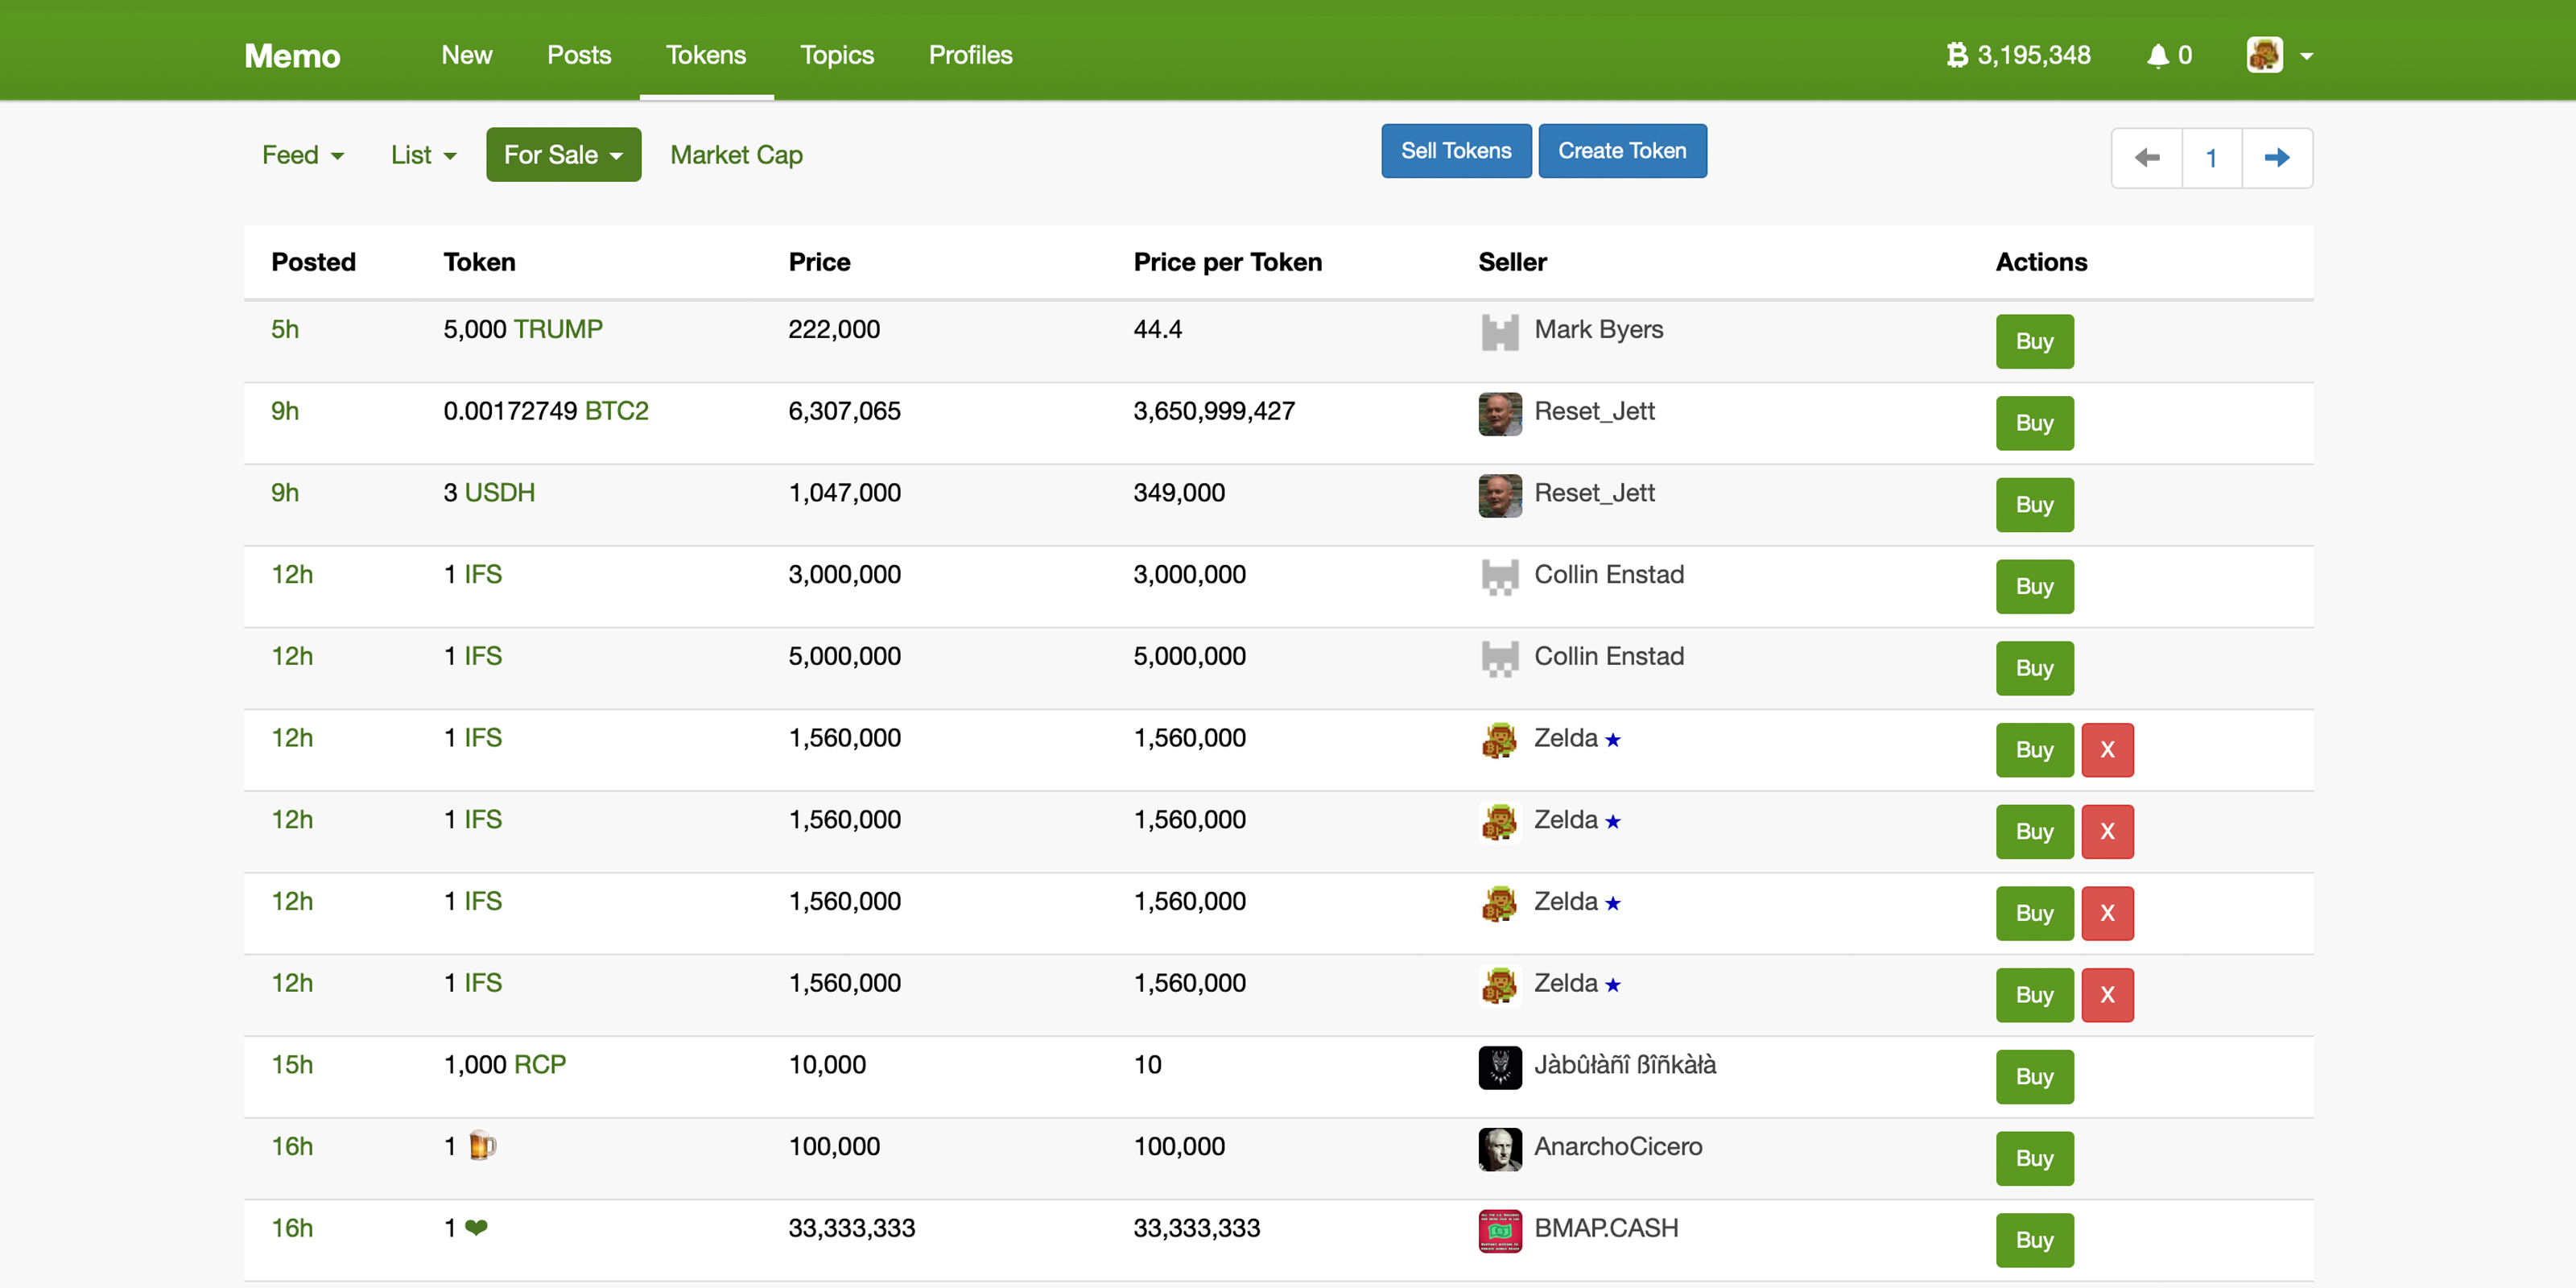Buy the 5,000 TRUMP listing
Image resolution: width=2576 pixels, height=1288 pixels.
[2035, 342]
